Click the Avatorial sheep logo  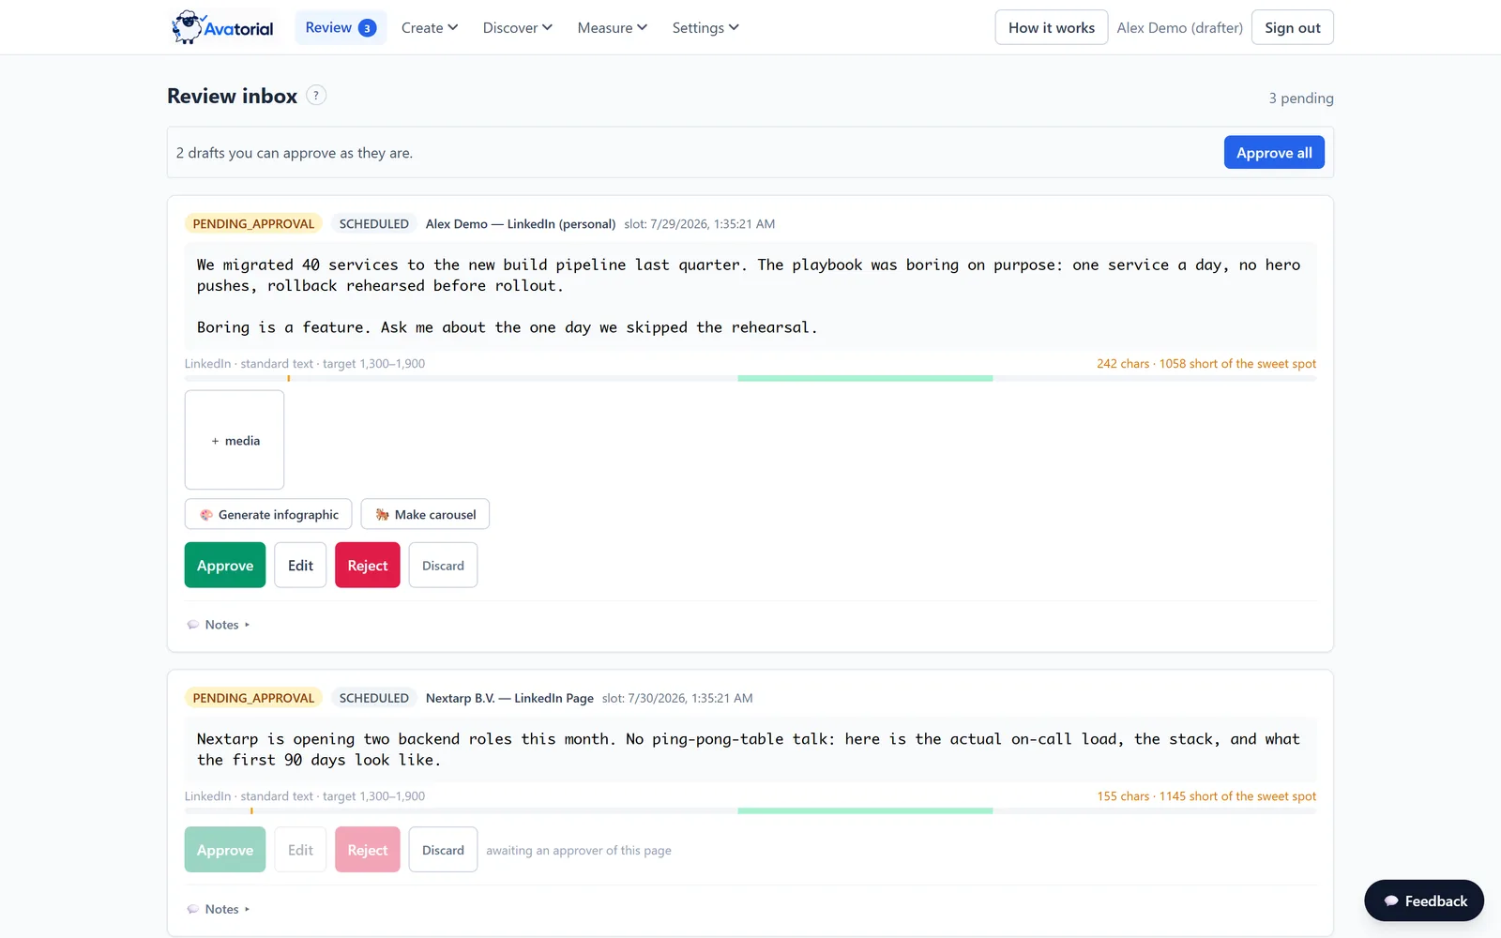click(188, 27)
